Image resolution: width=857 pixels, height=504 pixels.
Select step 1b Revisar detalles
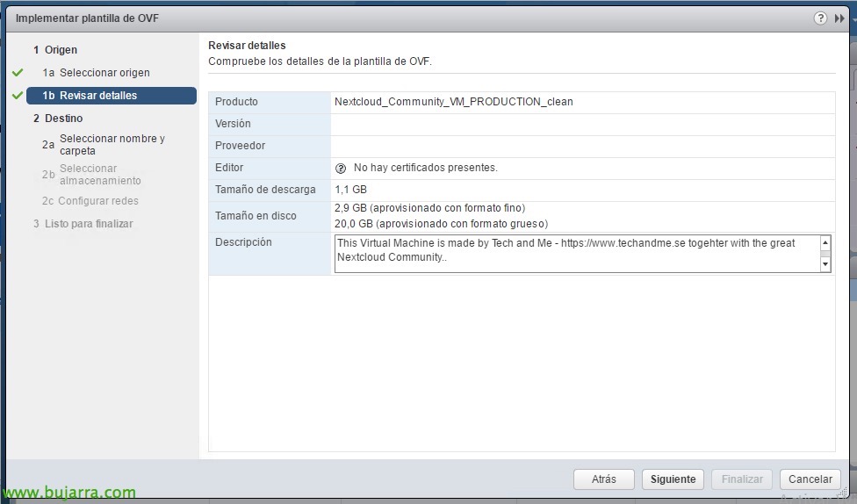(x=112, y=95)
